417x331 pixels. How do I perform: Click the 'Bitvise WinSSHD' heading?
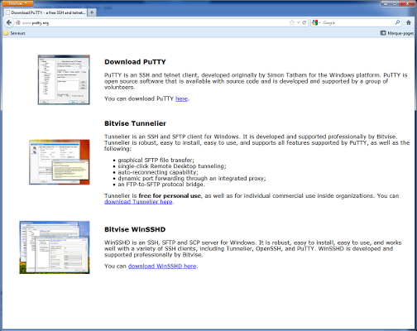(x=135, y=229)
